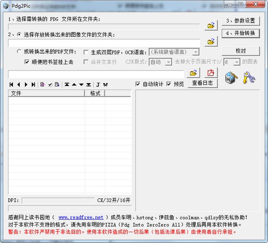Click the Pdg2Pic title bar app icon
Image resolution: width=268 pixels, height=243 pixels.
pyautogui.click(x=6, y=6)
